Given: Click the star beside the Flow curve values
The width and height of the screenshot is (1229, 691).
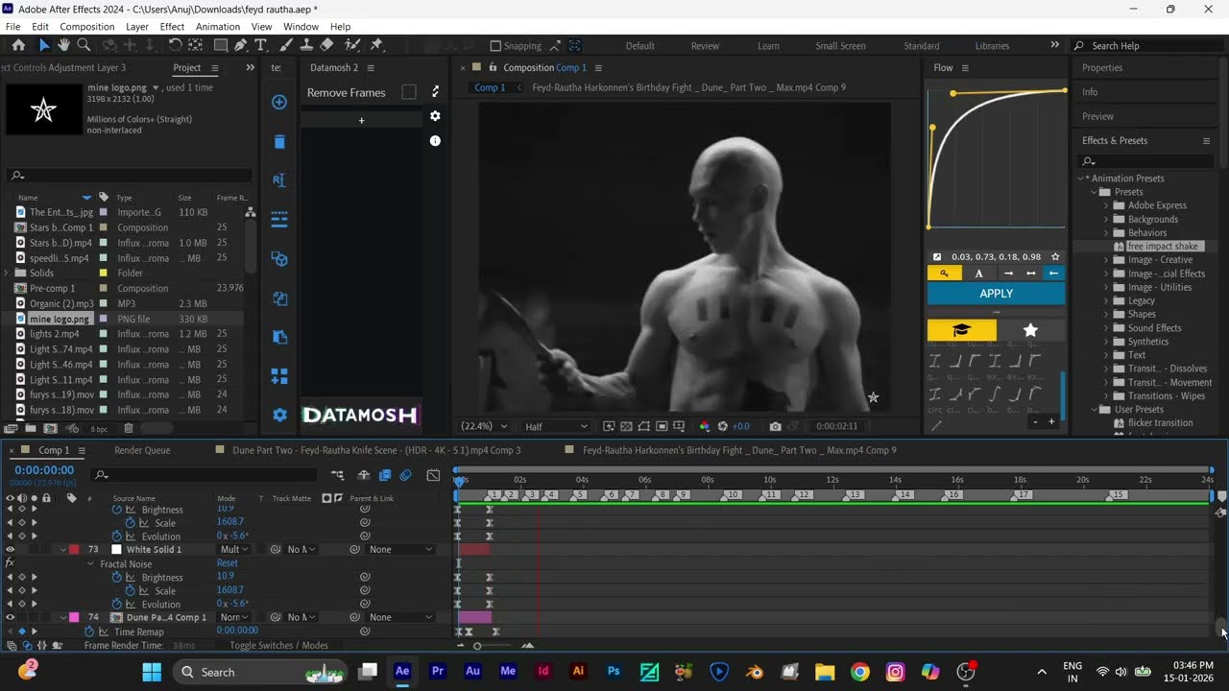Looking at the screenshot, I should (x=1055, y=257).
